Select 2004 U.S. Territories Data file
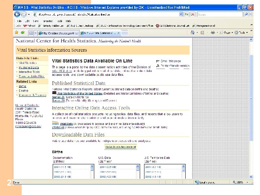Viewport: 260px width, 195px height. point(153,167)
